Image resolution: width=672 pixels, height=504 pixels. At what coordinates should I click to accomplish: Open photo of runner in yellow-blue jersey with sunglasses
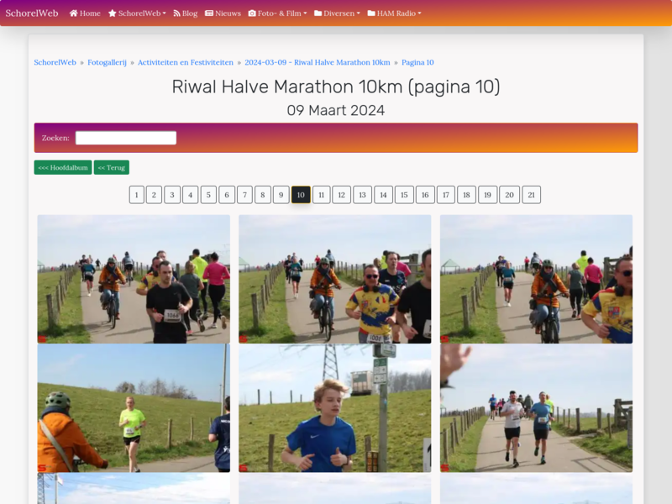coord(334,279)
